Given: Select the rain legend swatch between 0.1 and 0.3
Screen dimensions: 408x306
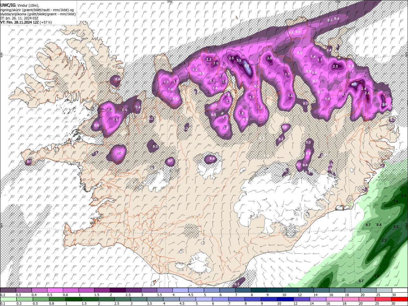Looking at the screenshot, I should 8,299.
